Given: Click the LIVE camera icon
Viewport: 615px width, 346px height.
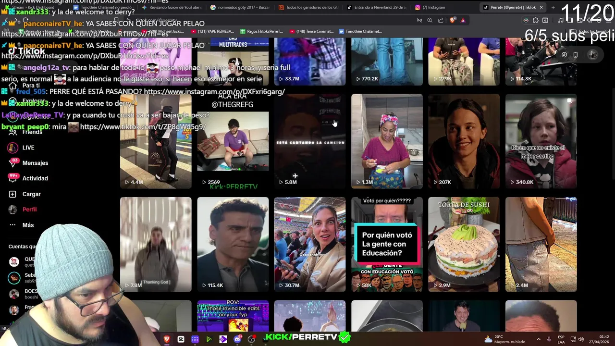Looking at the screenshot, I should pyautogui.click(x=13, y=148).
